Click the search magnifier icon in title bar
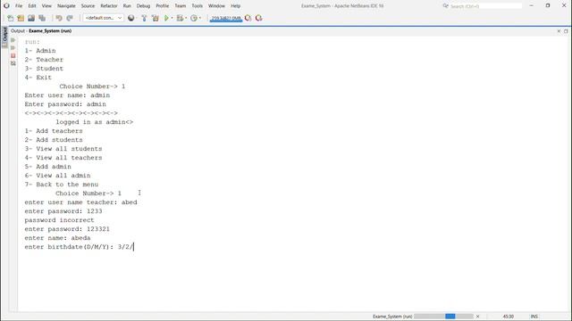Viewport: 572px width, 321px height. click(x=445, y=6)
